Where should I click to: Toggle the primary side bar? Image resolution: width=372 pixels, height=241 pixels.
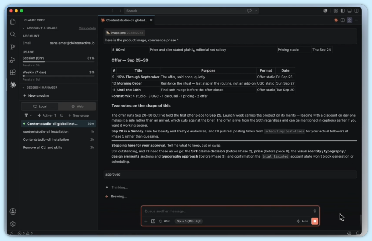tap(343, 11)
